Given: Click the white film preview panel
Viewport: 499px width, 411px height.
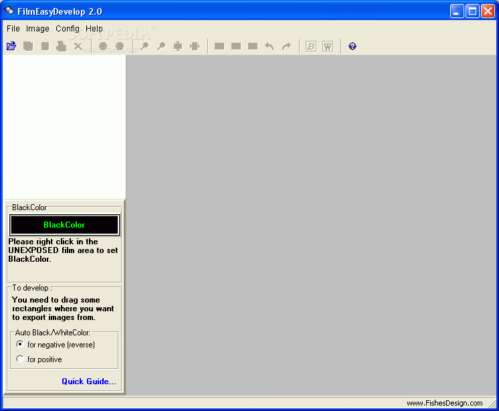Looking at the screenshot, I should [64, 127].
